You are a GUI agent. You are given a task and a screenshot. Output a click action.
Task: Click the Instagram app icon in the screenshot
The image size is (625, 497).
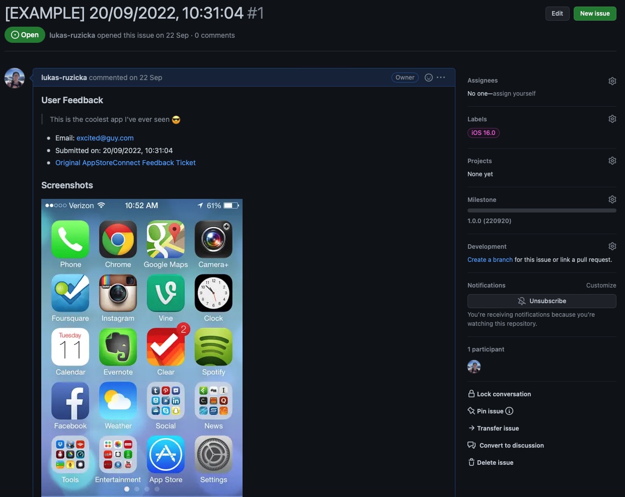tap(118, 293)
